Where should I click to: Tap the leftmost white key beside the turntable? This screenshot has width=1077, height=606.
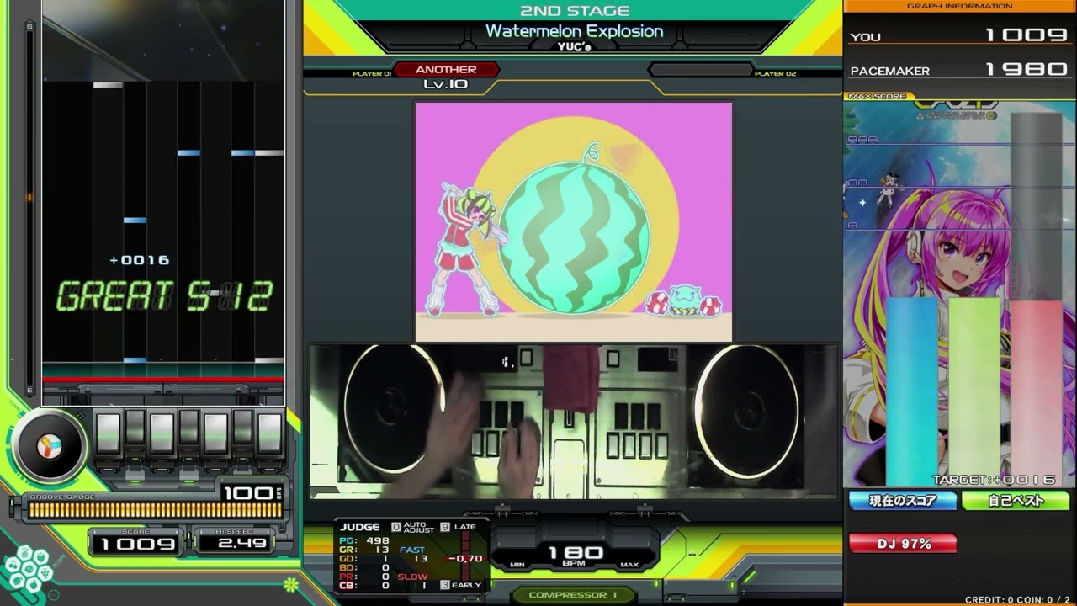pos(108,434)
